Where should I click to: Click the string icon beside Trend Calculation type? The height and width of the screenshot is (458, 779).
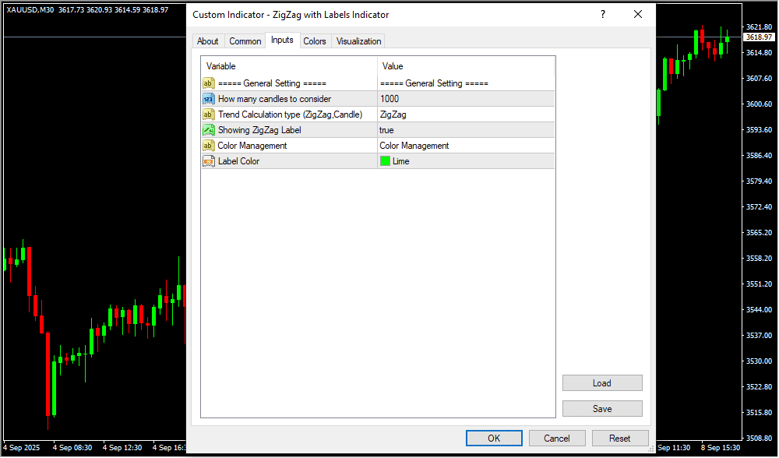tap(208, 114)
